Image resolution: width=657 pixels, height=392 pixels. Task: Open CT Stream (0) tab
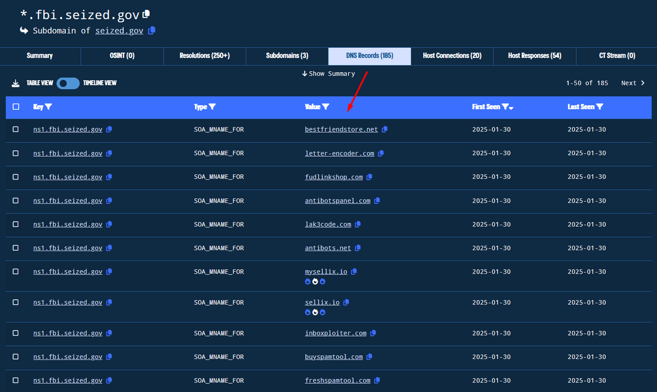(616, 56)
